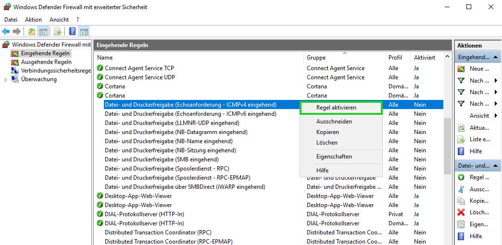Click the red Löschen X icon
The width and height of the screenshot is (502, 245).
461,212
